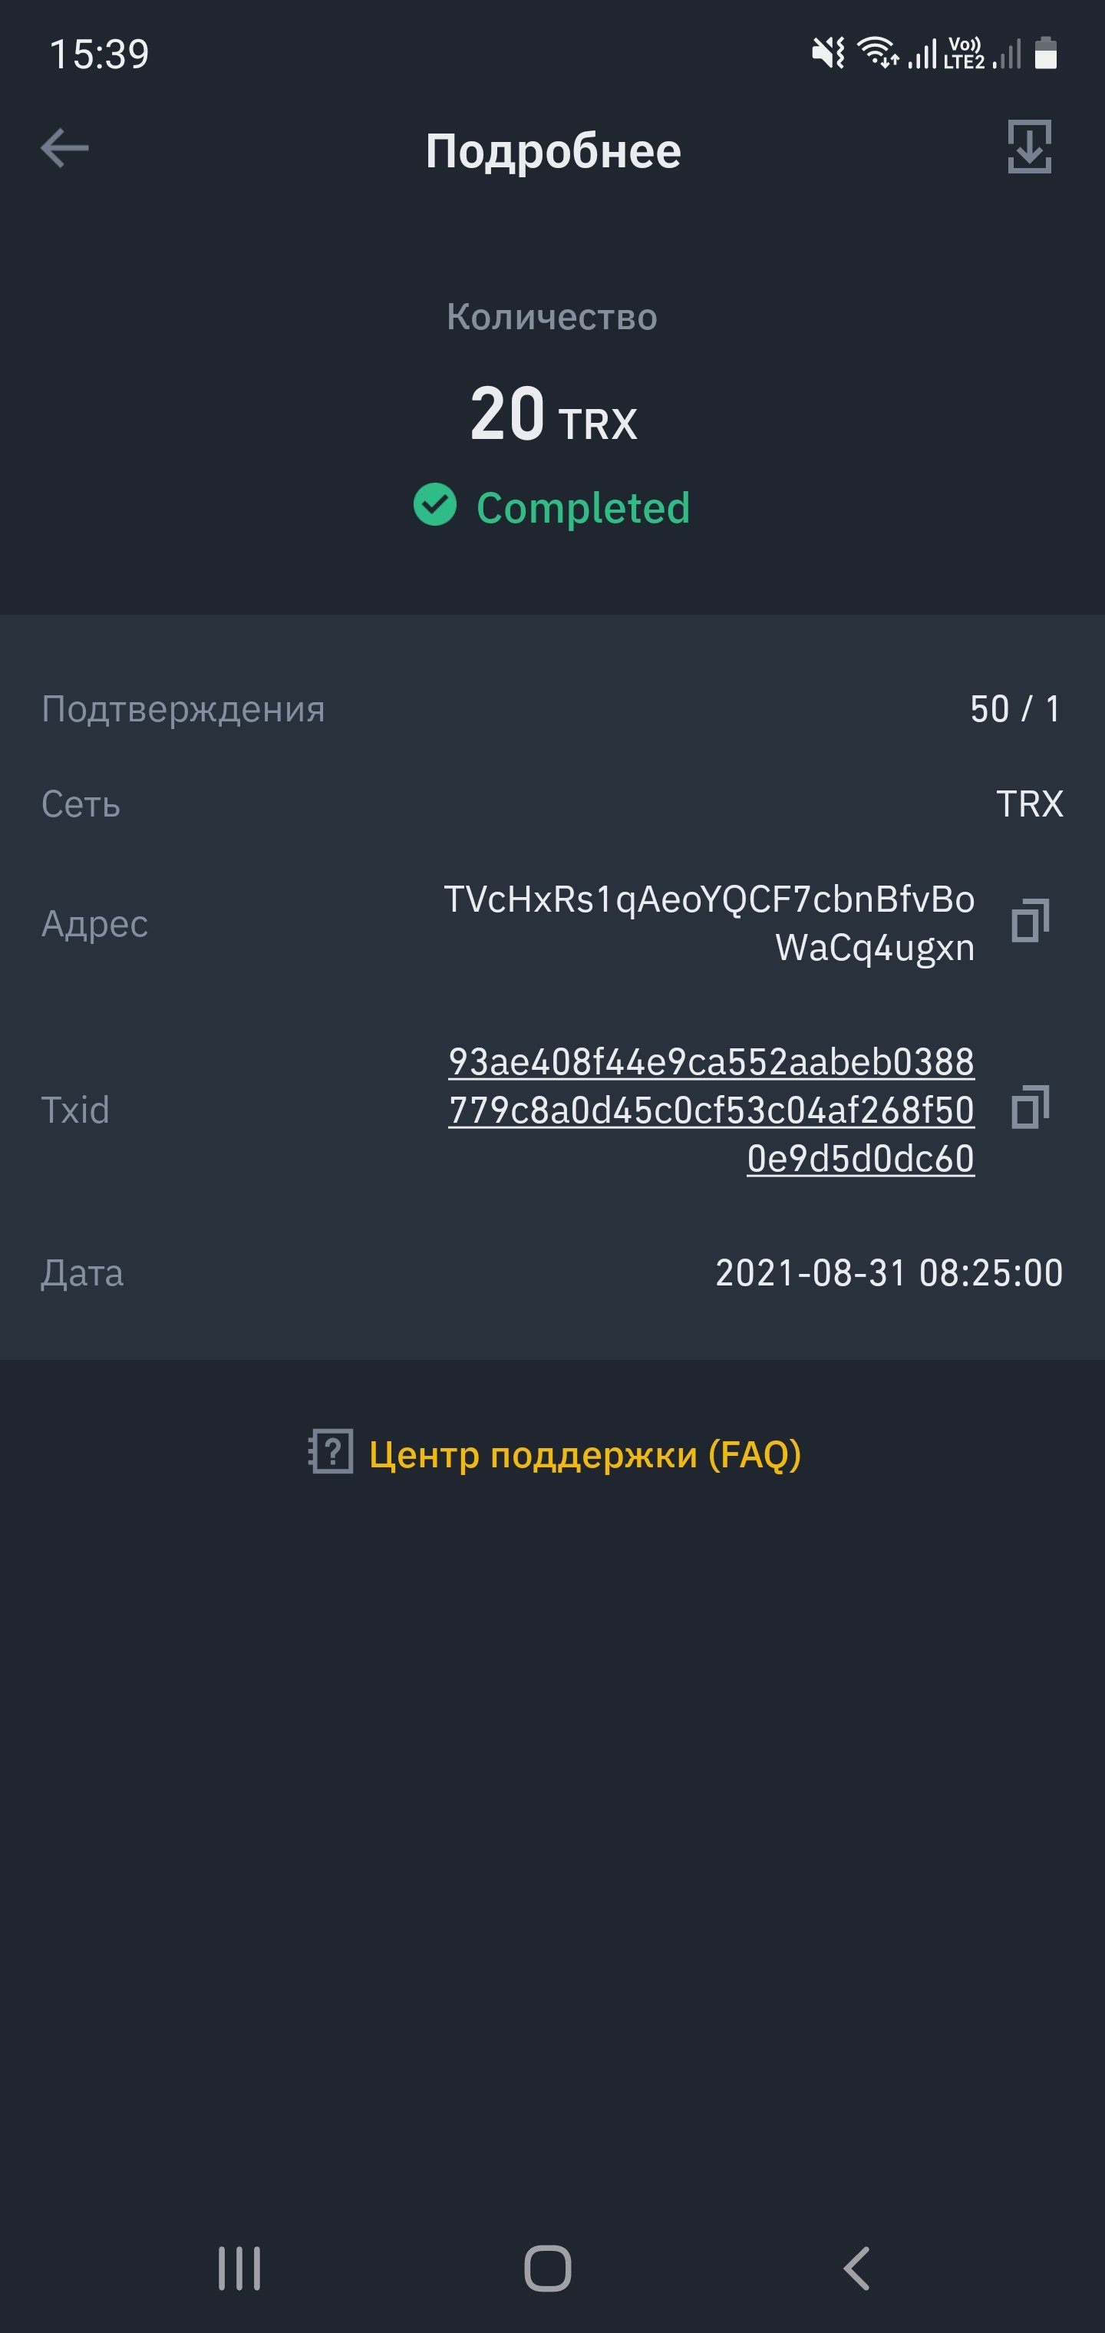Copy the Txid hash

pos(1030,1107)
